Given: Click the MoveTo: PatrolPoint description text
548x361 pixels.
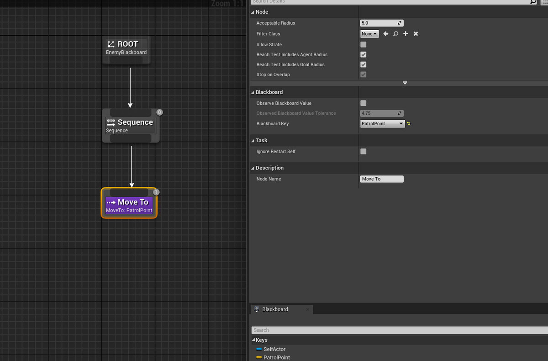Looking at the screenshot, I should (x=129, y=211).
